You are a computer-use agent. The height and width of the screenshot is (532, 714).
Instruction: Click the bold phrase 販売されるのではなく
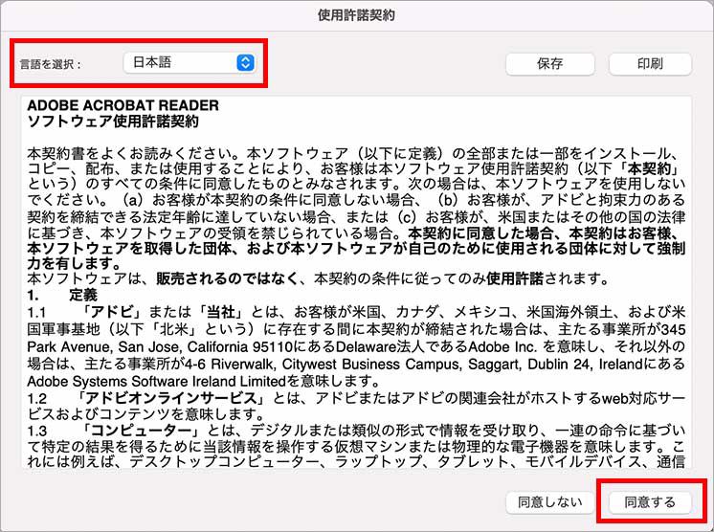click(x=227, y=278)
